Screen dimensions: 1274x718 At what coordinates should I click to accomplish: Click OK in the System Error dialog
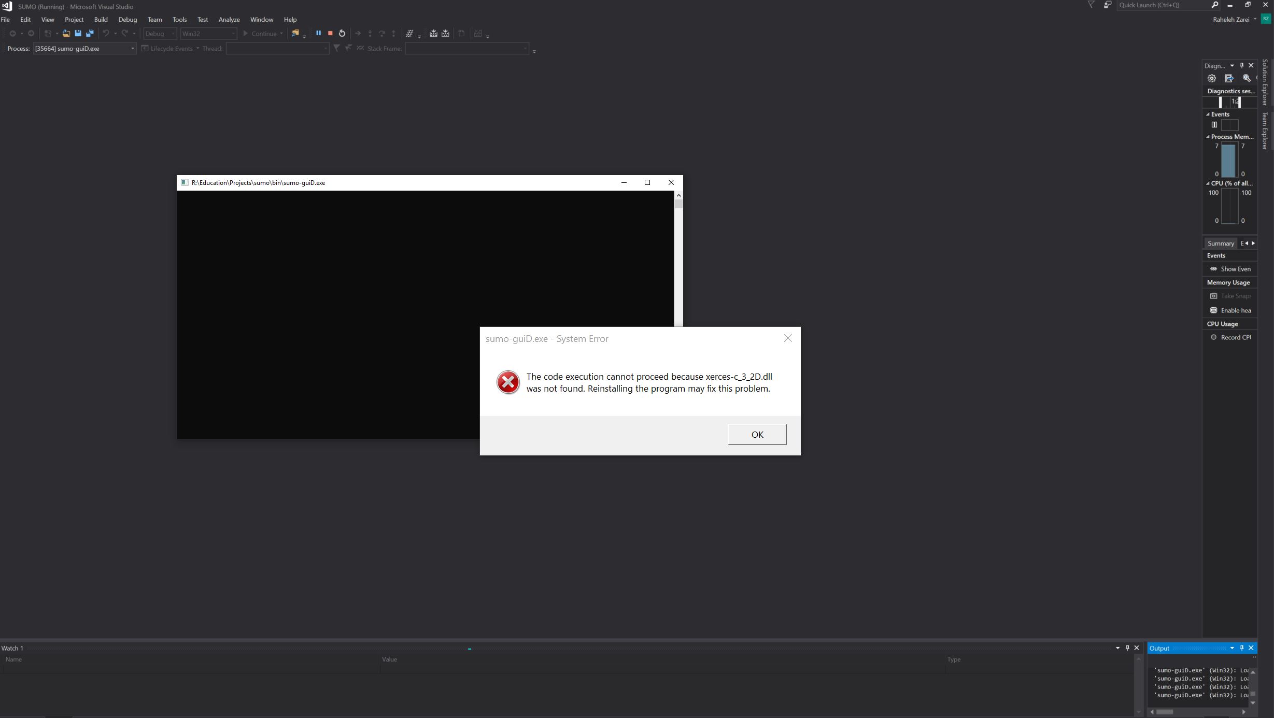[757, 435]
